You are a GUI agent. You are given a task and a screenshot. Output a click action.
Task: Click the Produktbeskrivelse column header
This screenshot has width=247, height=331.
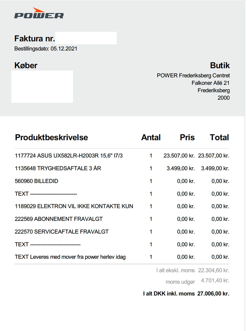coord(52,138)
